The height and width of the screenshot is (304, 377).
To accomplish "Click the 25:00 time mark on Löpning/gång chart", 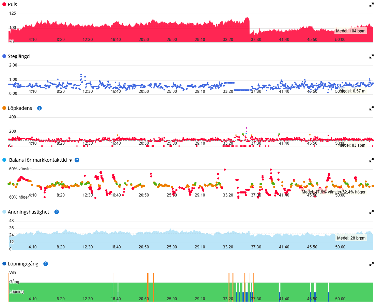I will tap(172, 299).
